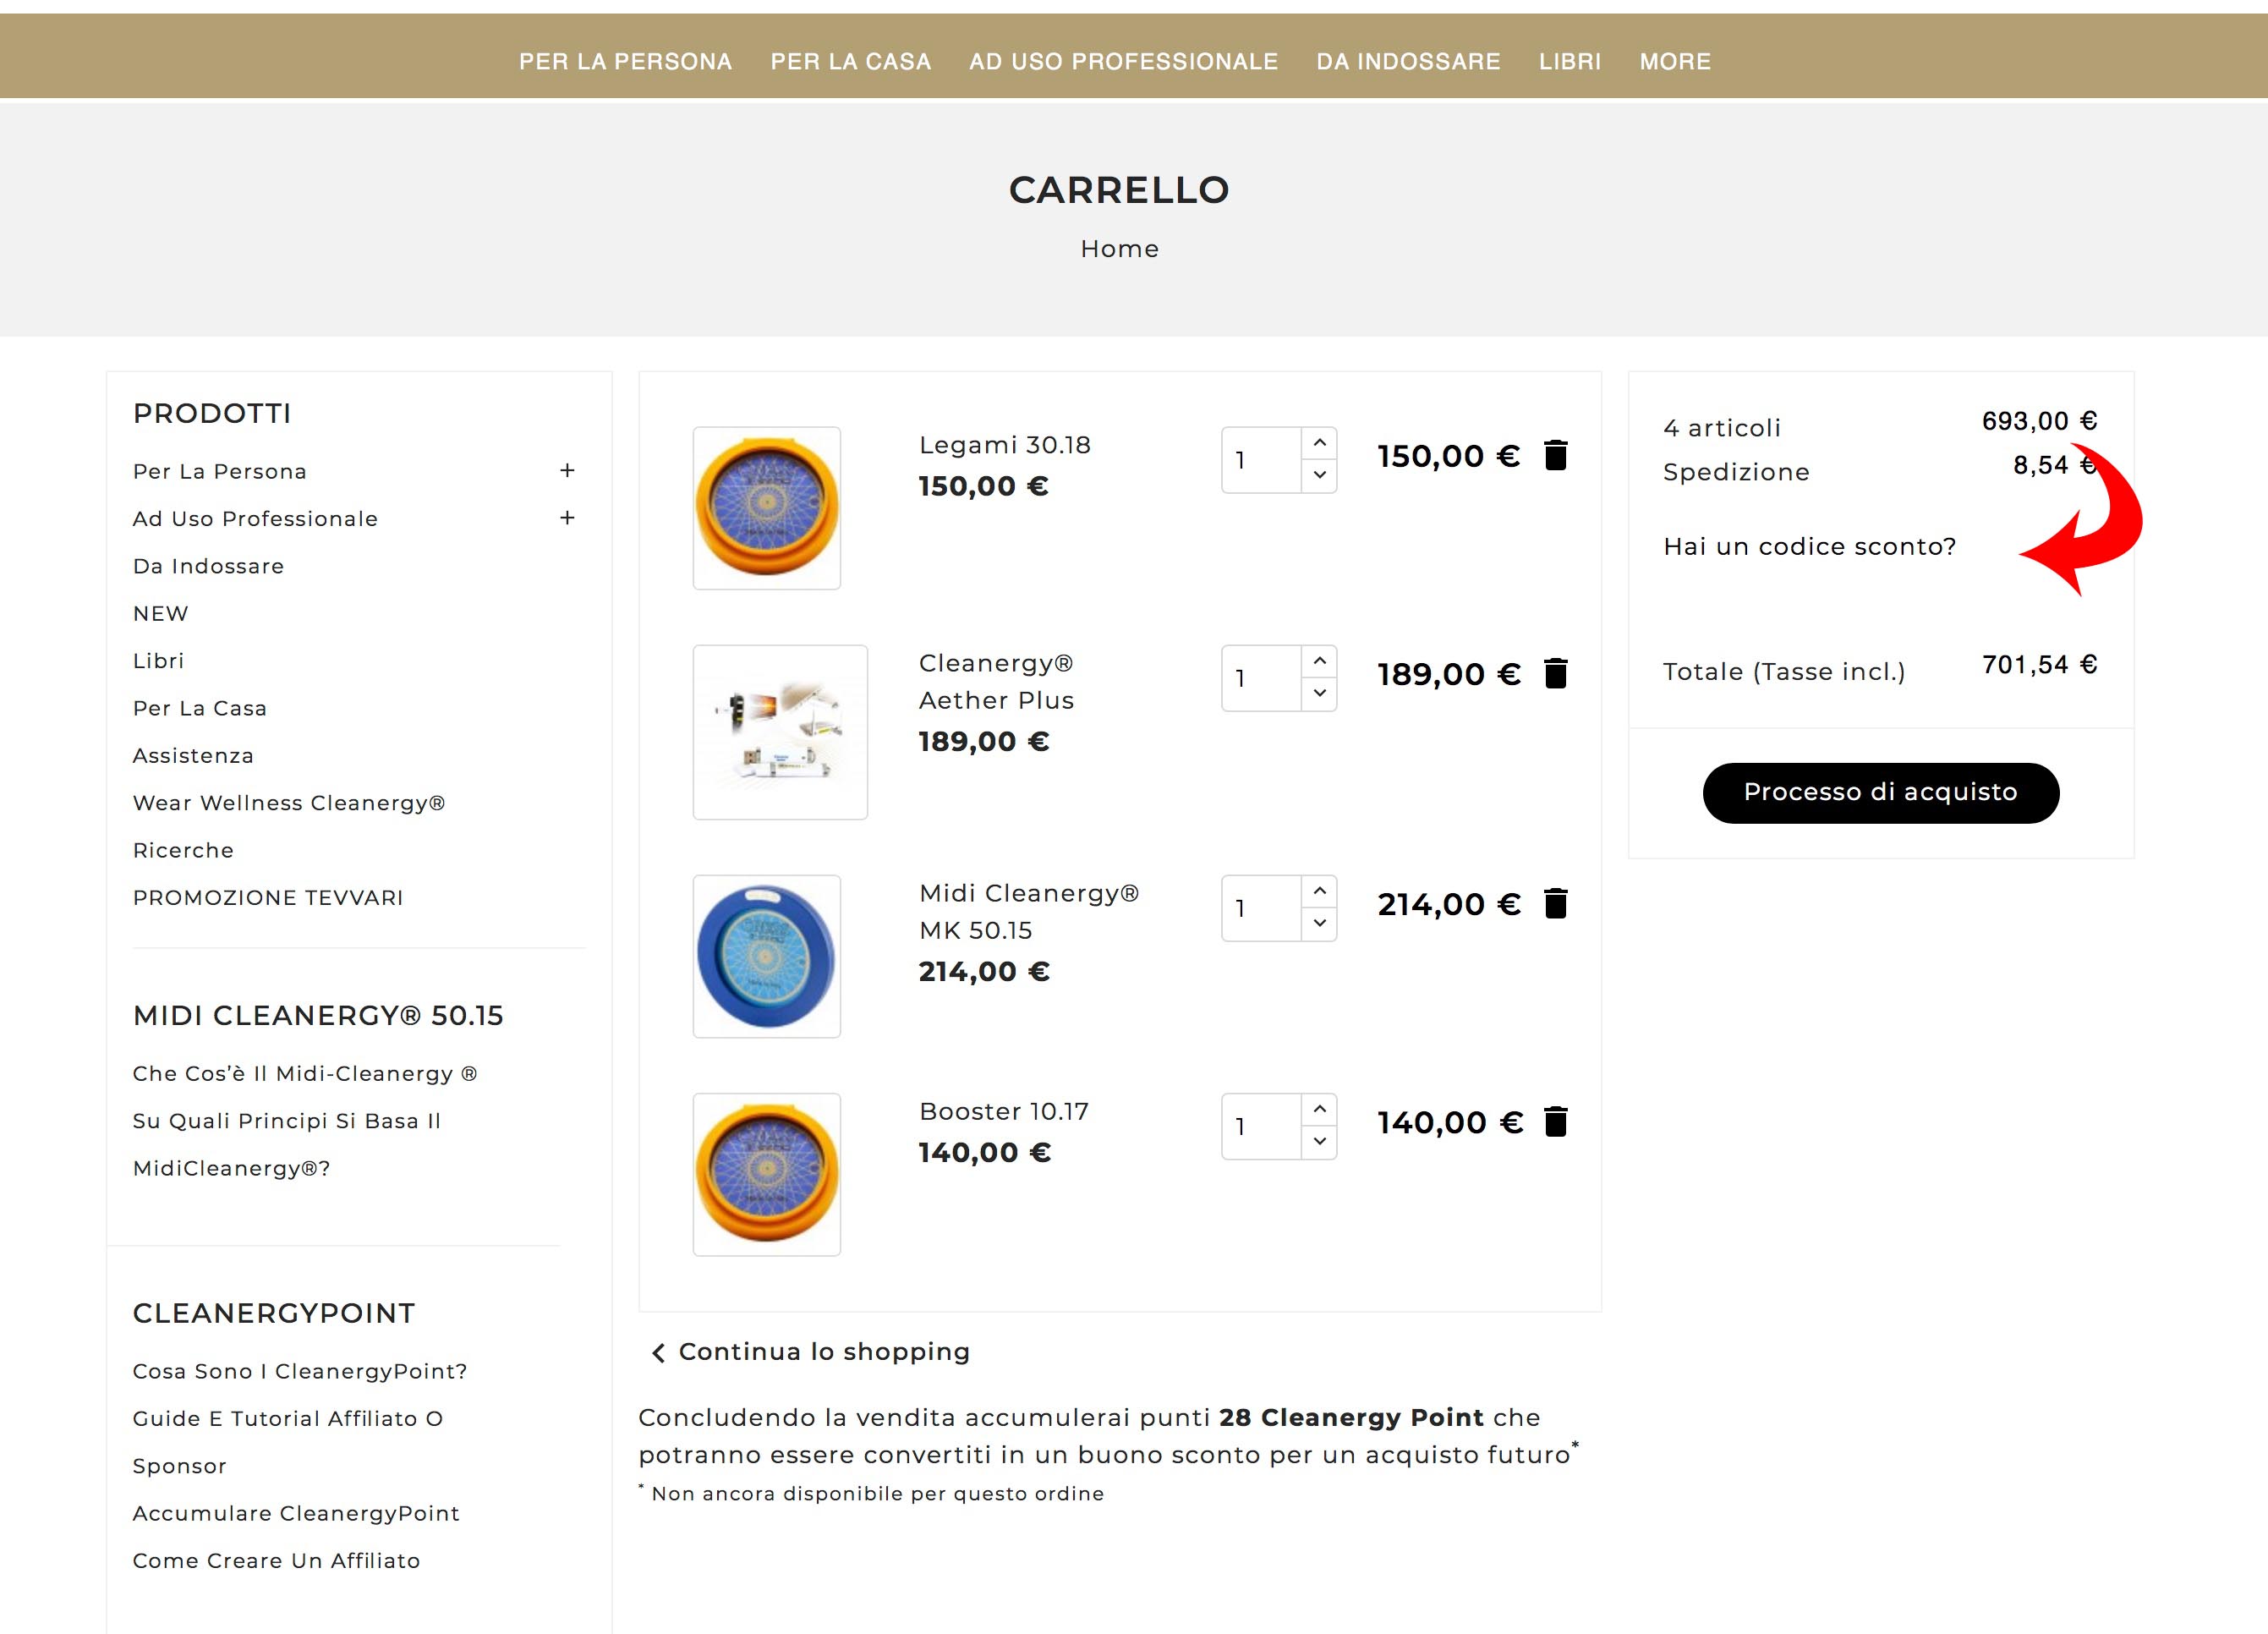Open Wear Wellness Cleanergy sidebar link
2268x1634 pixels.
click(x=288, y=803)
